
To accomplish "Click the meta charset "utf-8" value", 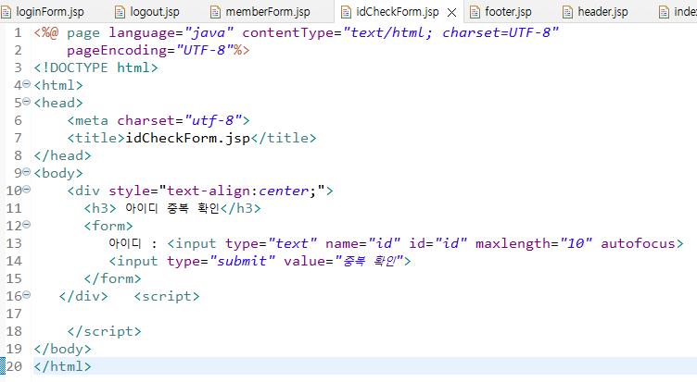I will pyautogui.click(x=213, y=120).
